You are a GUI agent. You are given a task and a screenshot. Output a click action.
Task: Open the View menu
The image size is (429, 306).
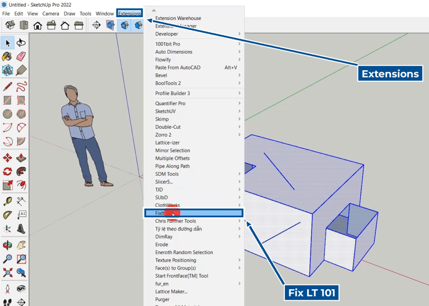[x=33, y=13]
